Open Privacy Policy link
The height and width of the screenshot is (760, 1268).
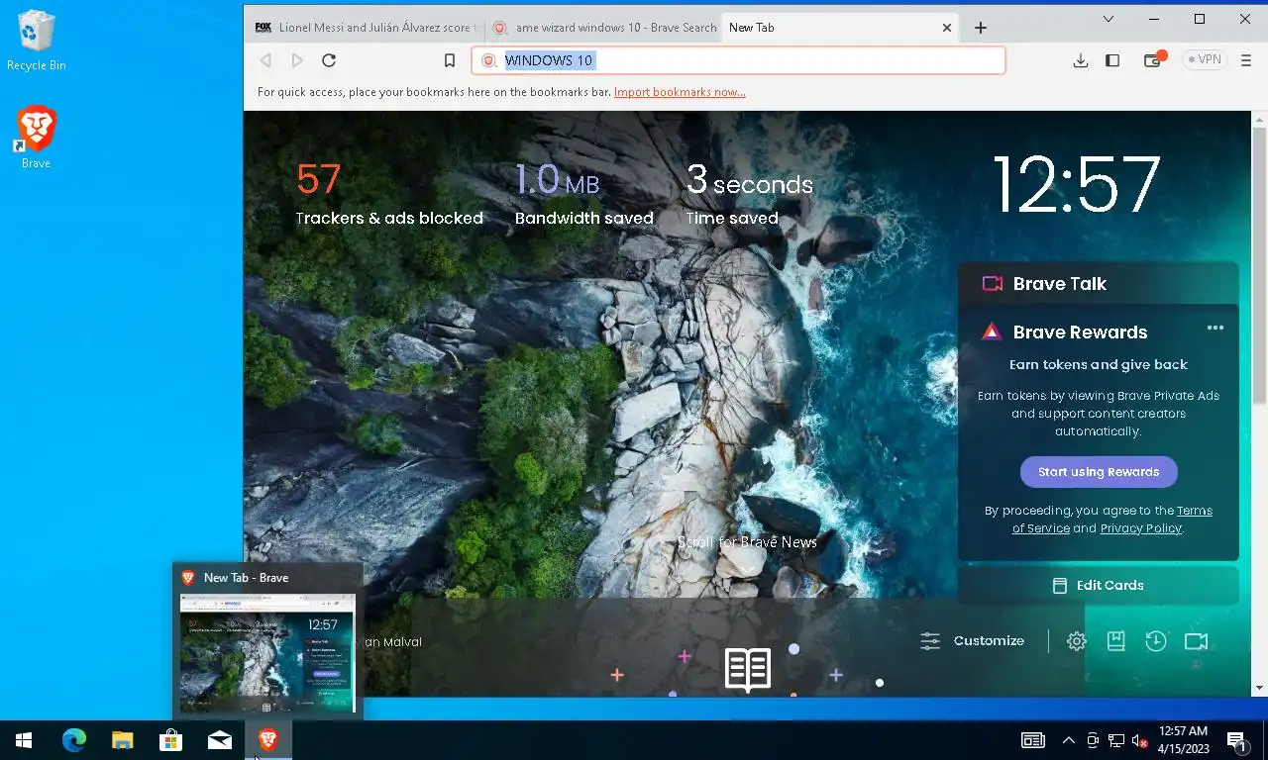pos(1141,528)
